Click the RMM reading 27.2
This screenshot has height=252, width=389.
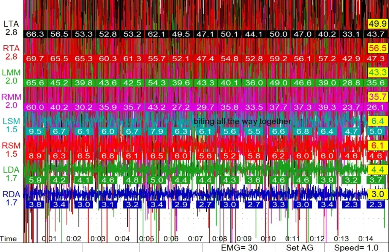(x=181, y=107)
